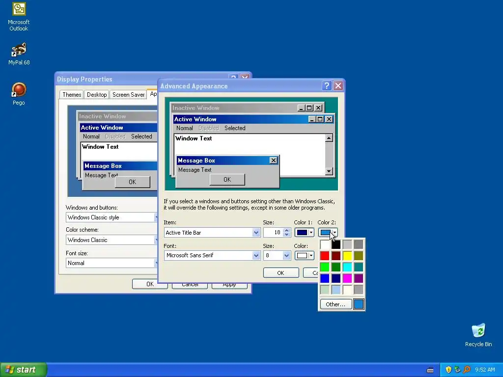
Task: Click the Disabled menu item in Advanced preview
Action: pos(208,128)
